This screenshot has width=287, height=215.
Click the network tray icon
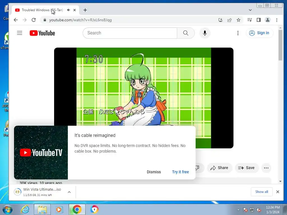point(252,210)
